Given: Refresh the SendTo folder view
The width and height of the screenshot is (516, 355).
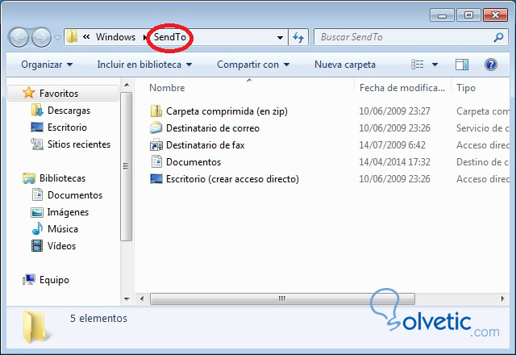Looking at the screenshot, I should point(298,37).
